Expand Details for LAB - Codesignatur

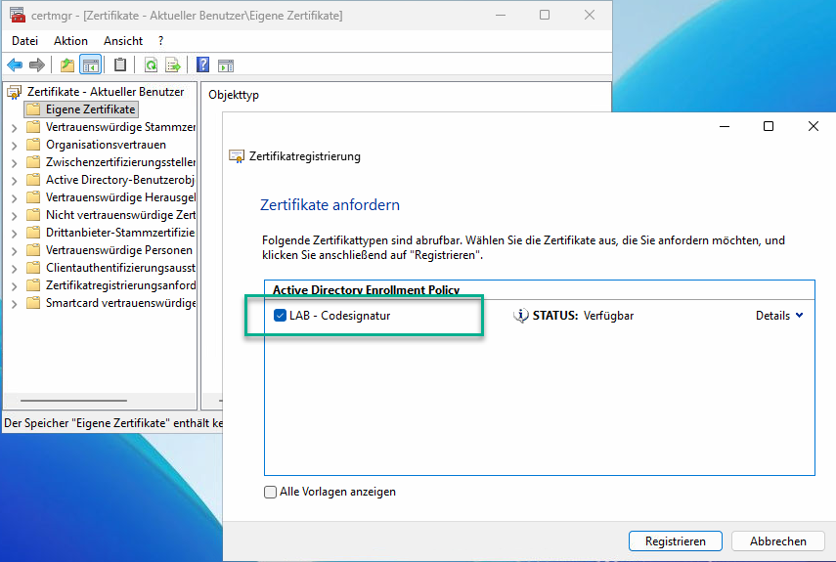coord(779,316)
